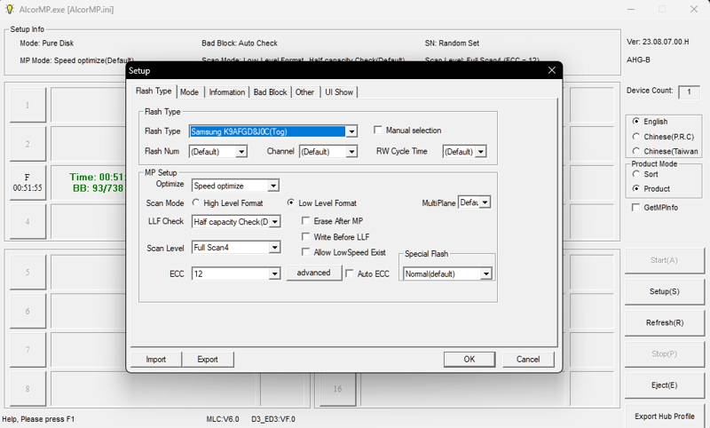The height and width of the screenshot is (428, 710).
Task: Close the Setup dialog with X
Action: tap(551, 70)
